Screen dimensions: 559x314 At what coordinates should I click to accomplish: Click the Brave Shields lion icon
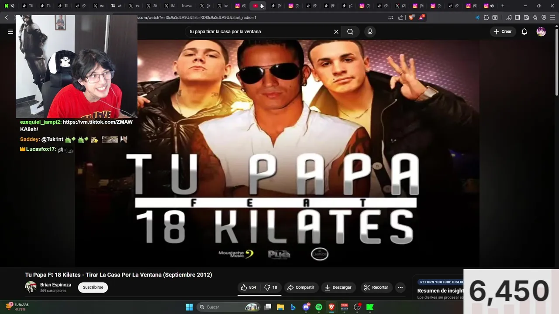click(411, 17)
